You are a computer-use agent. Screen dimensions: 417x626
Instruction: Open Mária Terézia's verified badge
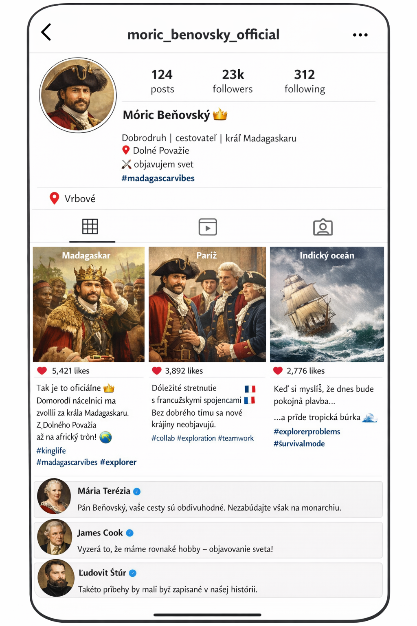pyautogui.click(x=137, y=492)
